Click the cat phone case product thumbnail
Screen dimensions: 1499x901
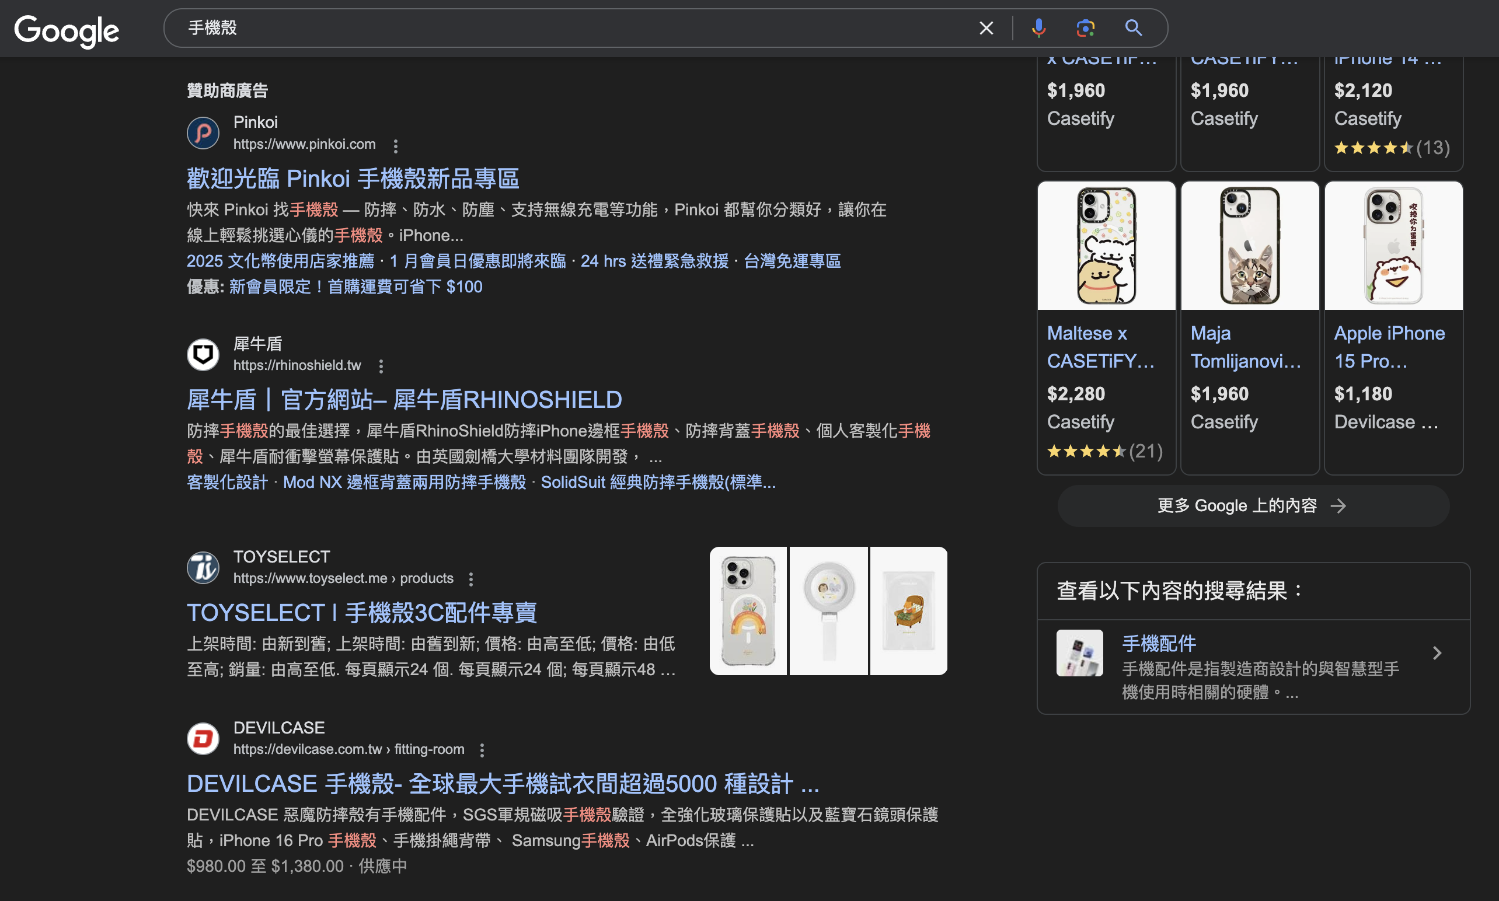[1250, 245]
